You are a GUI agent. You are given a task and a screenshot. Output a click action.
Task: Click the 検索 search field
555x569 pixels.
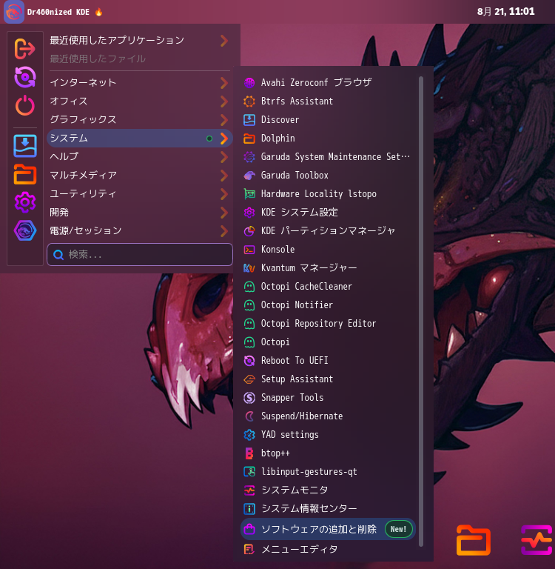[140, 255]
